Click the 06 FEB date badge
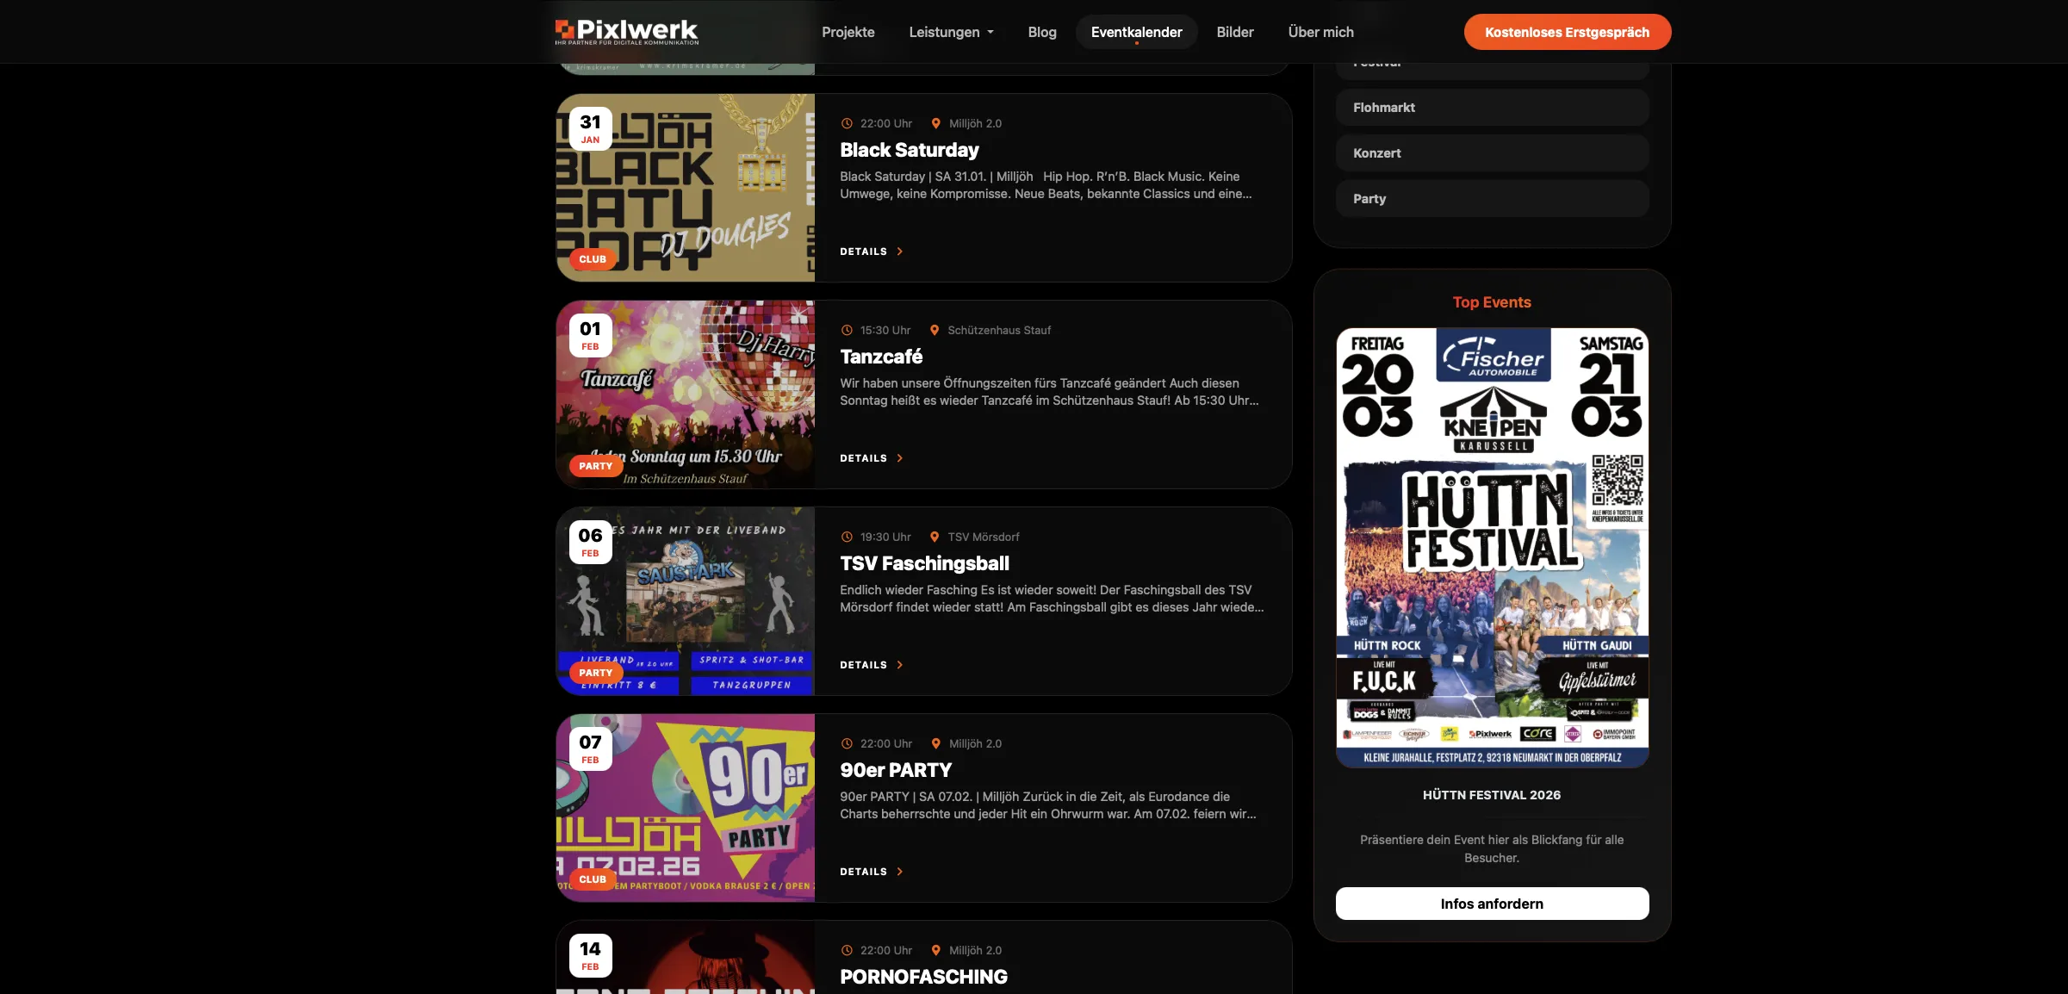The width and height of the screenshot is (2068, 994). coord(590,542)
